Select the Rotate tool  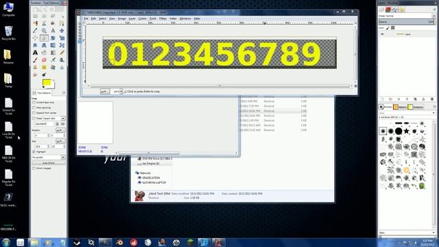point(53,38)
